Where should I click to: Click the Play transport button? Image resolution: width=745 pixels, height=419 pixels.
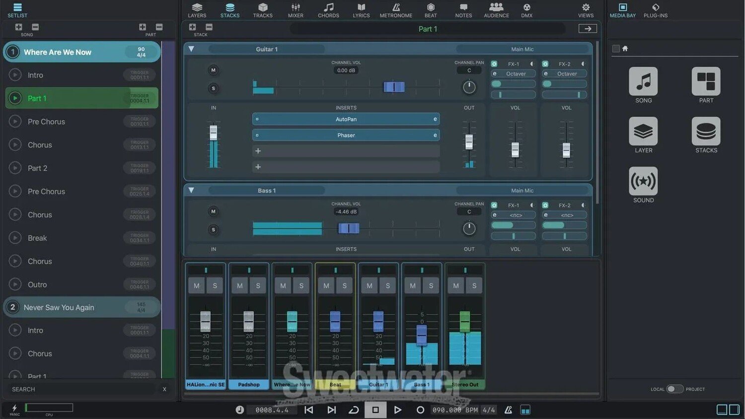click(397, 410)
